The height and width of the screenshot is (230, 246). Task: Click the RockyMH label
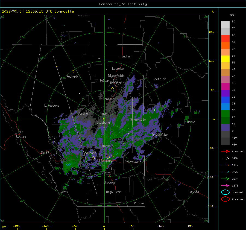[x=72, y=77]
